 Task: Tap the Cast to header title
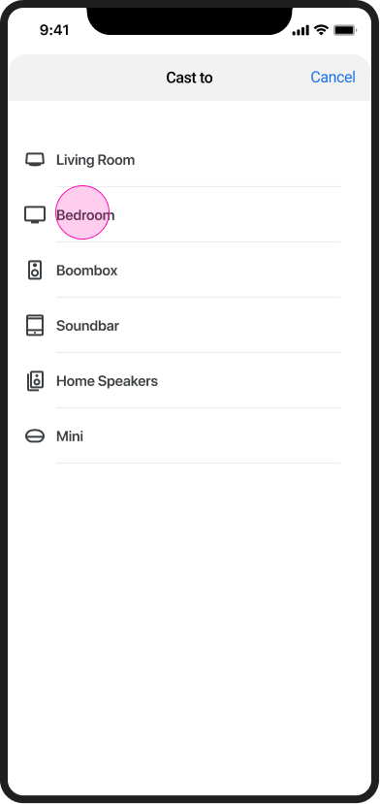point(189,78)
